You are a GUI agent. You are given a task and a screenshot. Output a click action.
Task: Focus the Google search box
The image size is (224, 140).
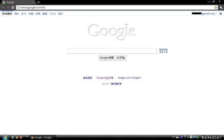(x=112, y=51)
